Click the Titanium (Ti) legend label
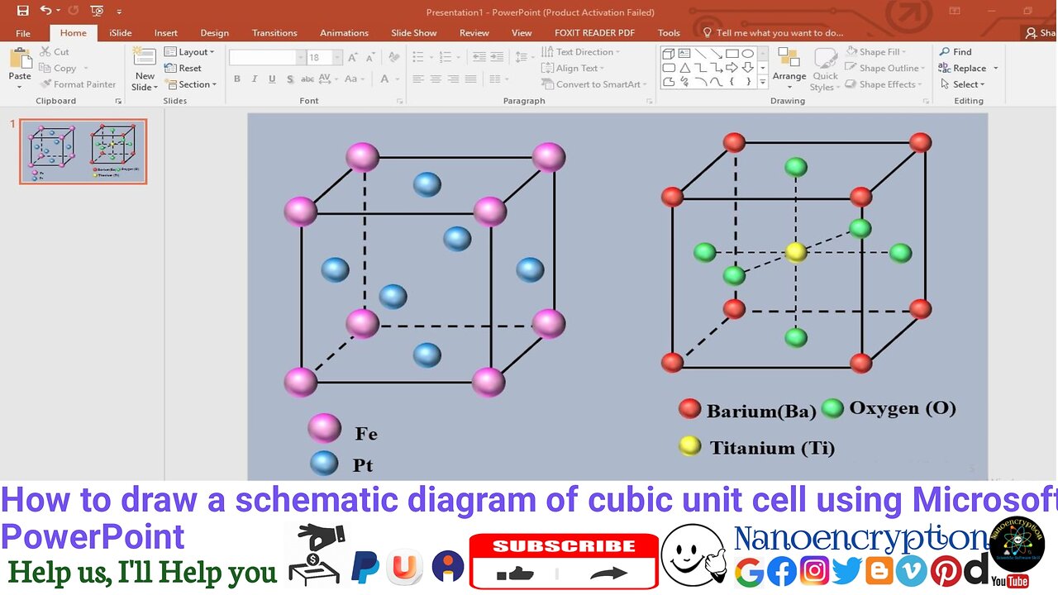Screen dimensions: 1058x595 point(772,448)
